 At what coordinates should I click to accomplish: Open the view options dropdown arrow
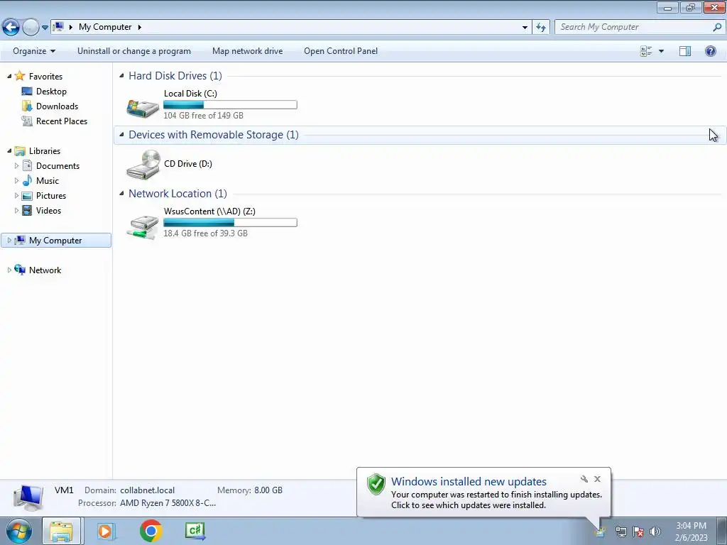point(661,51)
